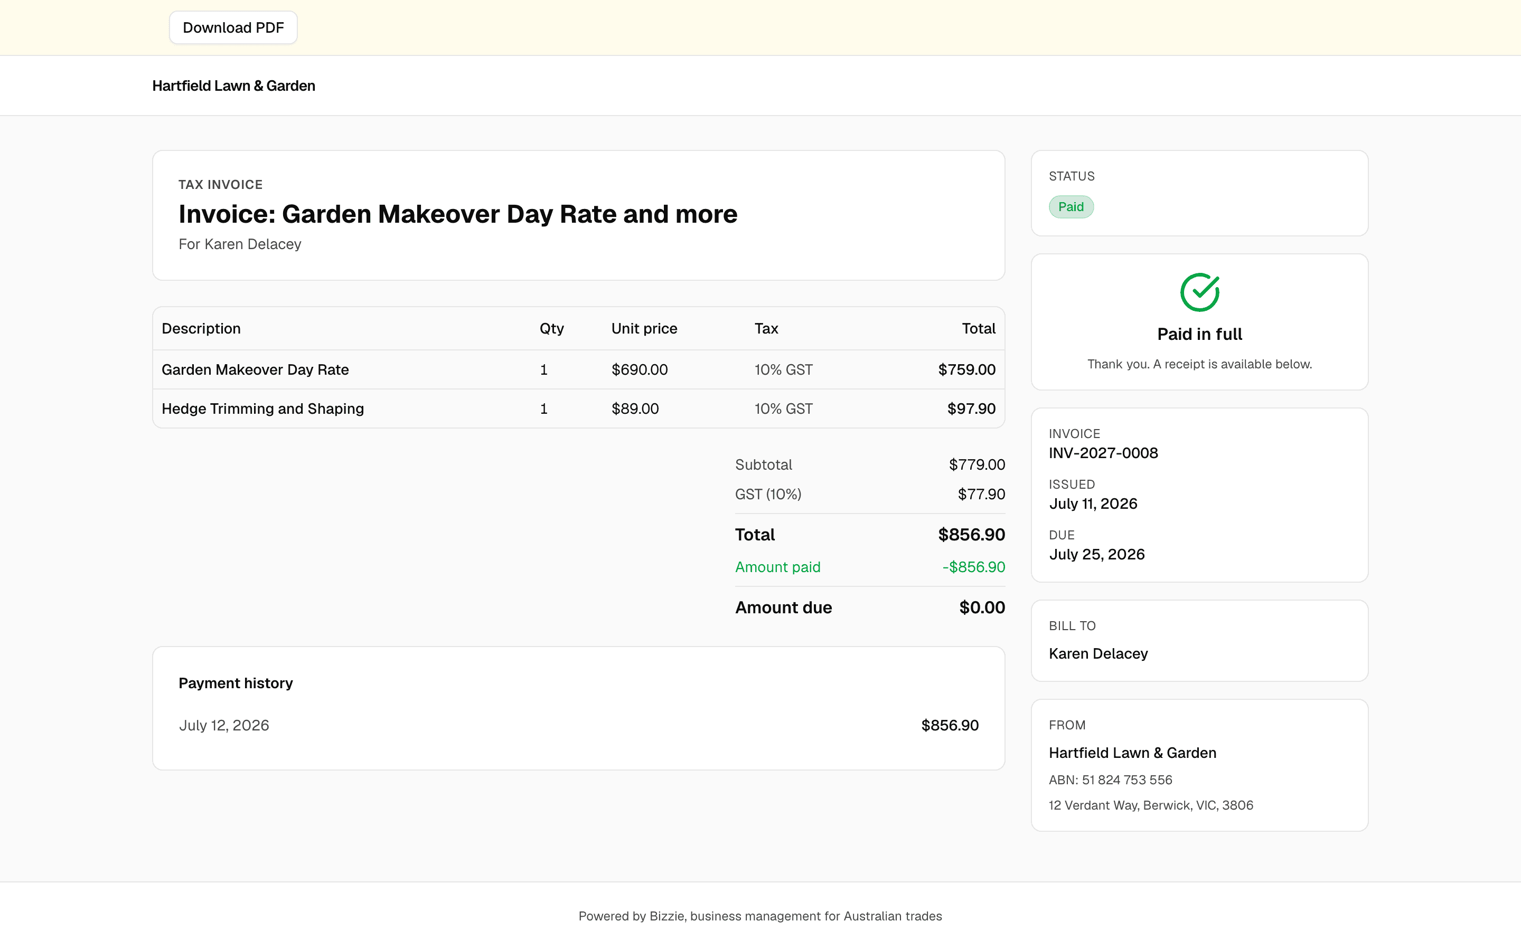This screenshot has width=1521, height=950.
Task: Click the Amount due $0.00 value
Action: point(982,607)
